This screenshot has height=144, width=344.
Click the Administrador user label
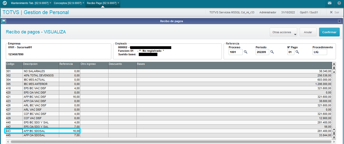pyautogui.click(x=268, y=12)
